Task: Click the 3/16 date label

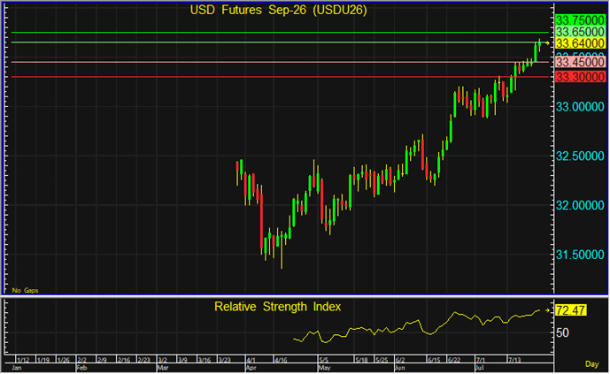Action: [205, 360]
